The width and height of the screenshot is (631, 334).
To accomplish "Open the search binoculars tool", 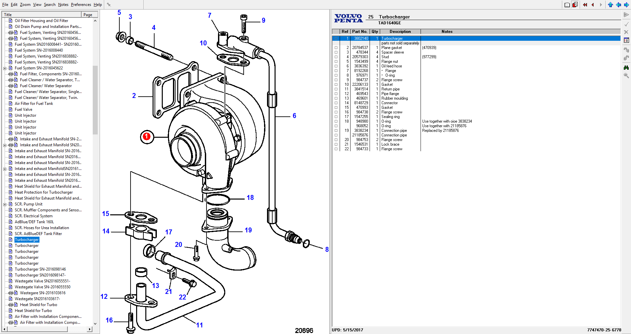I will pos(626,67).
